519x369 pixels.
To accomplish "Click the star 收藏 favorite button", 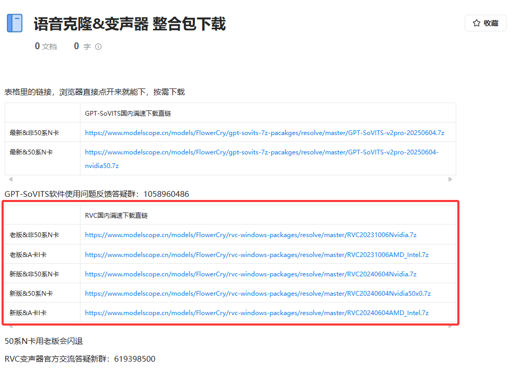I will click(x=485, y=23).
